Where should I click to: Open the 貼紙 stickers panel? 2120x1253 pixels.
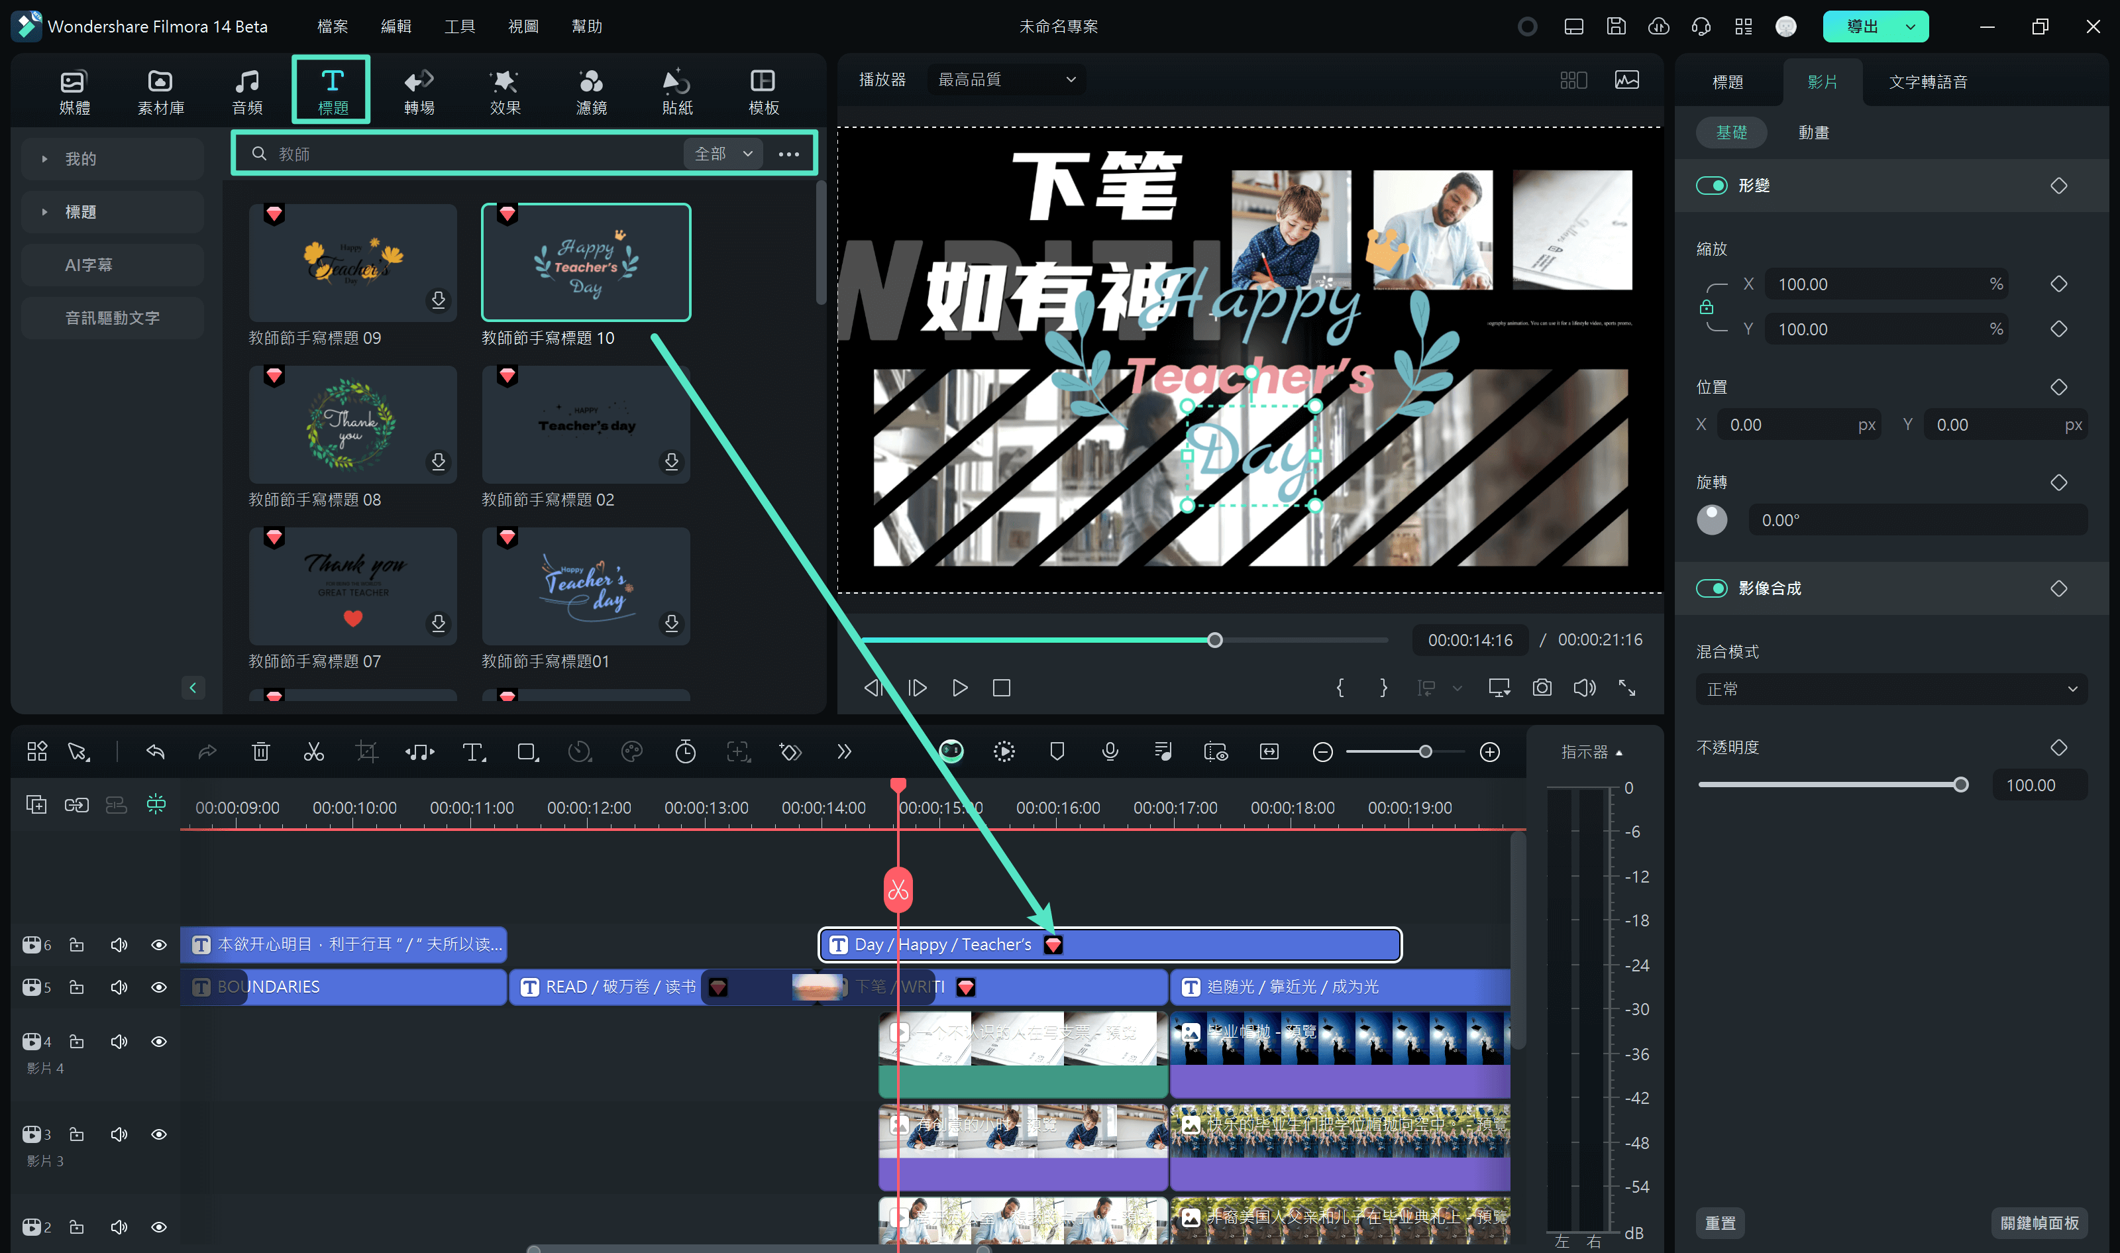click(x=677, y=91)
